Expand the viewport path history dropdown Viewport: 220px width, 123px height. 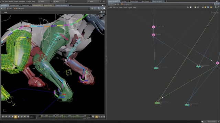tap(89, 8)
